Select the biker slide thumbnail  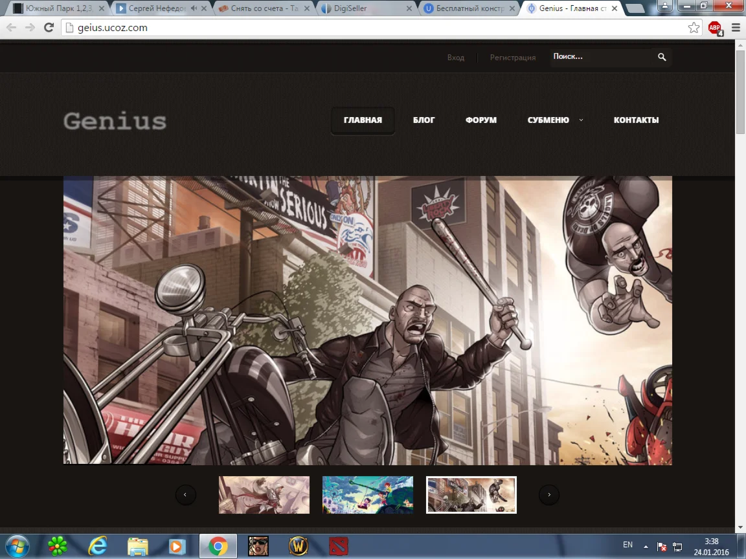coord(471,495)
